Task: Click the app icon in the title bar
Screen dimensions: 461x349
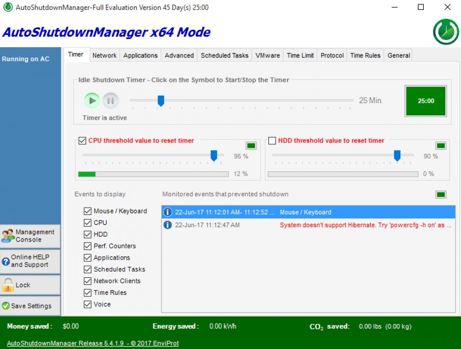Action: [8, 7]
